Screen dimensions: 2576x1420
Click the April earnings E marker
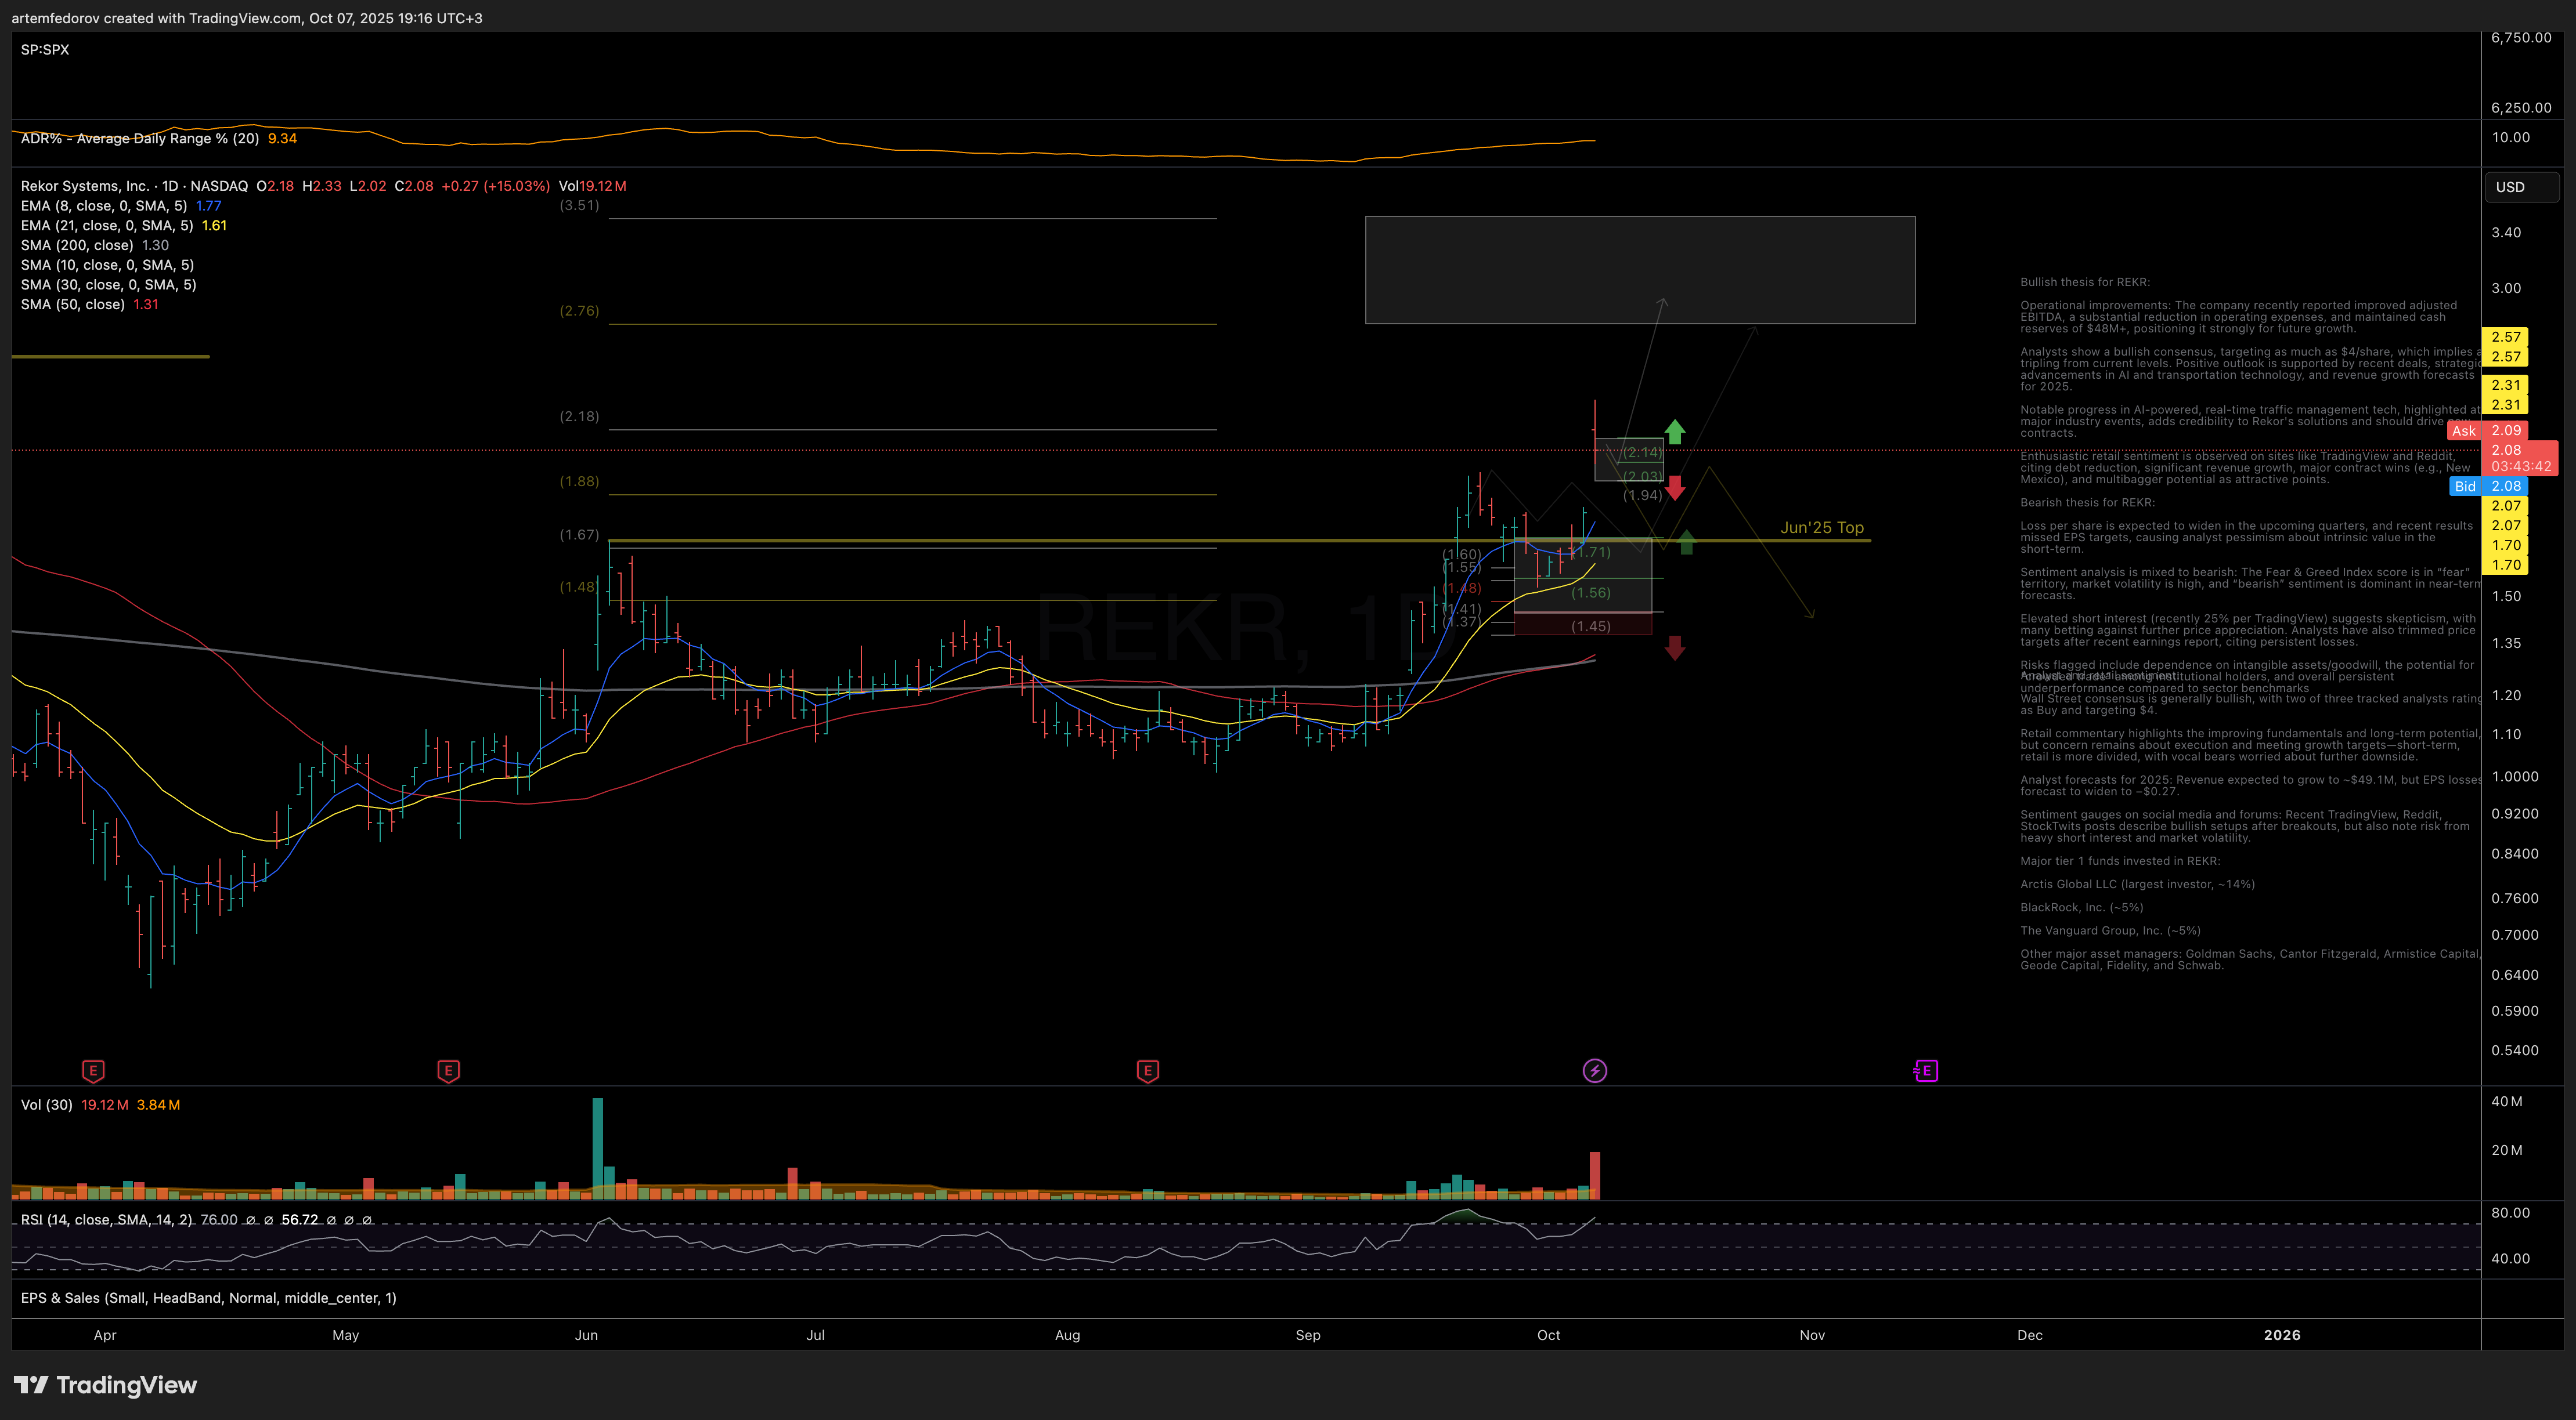coord(93,1071)
